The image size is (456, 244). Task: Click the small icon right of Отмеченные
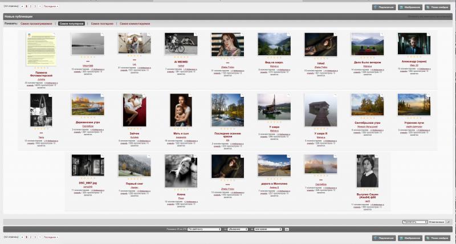448,222
